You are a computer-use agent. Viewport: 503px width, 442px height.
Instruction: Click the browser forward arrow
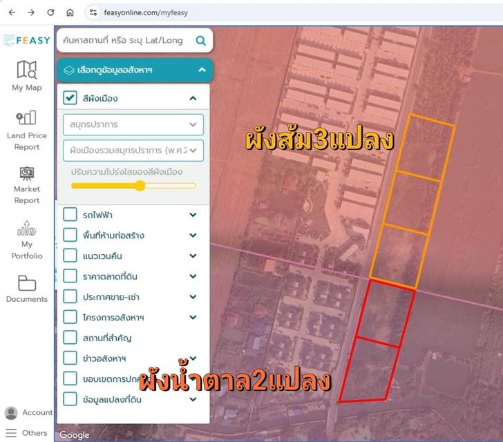click(x=31, y=12)
